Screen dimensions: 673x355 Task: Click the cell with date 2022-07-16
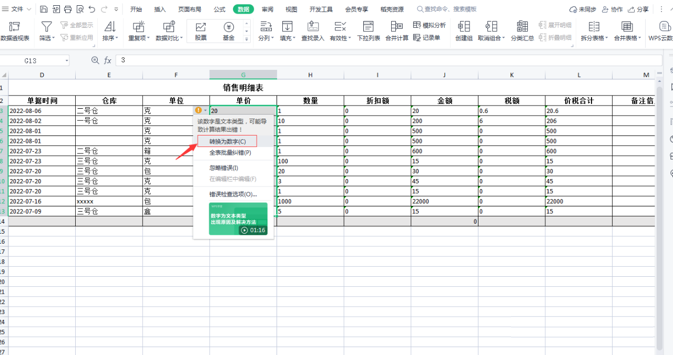(42, 201)
